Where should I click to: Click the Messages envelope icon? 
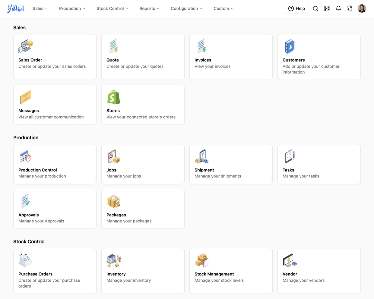coord(26,97)
